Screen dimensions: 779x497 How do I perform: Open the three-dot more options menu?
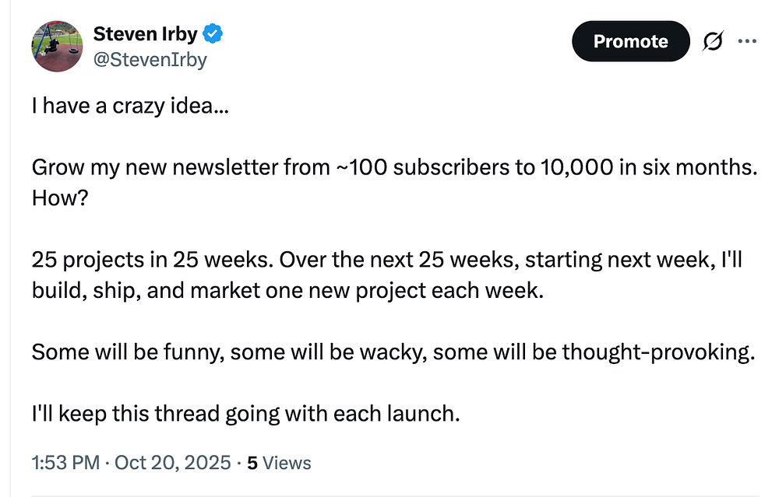pyautogui.click(x=746, y=42)
